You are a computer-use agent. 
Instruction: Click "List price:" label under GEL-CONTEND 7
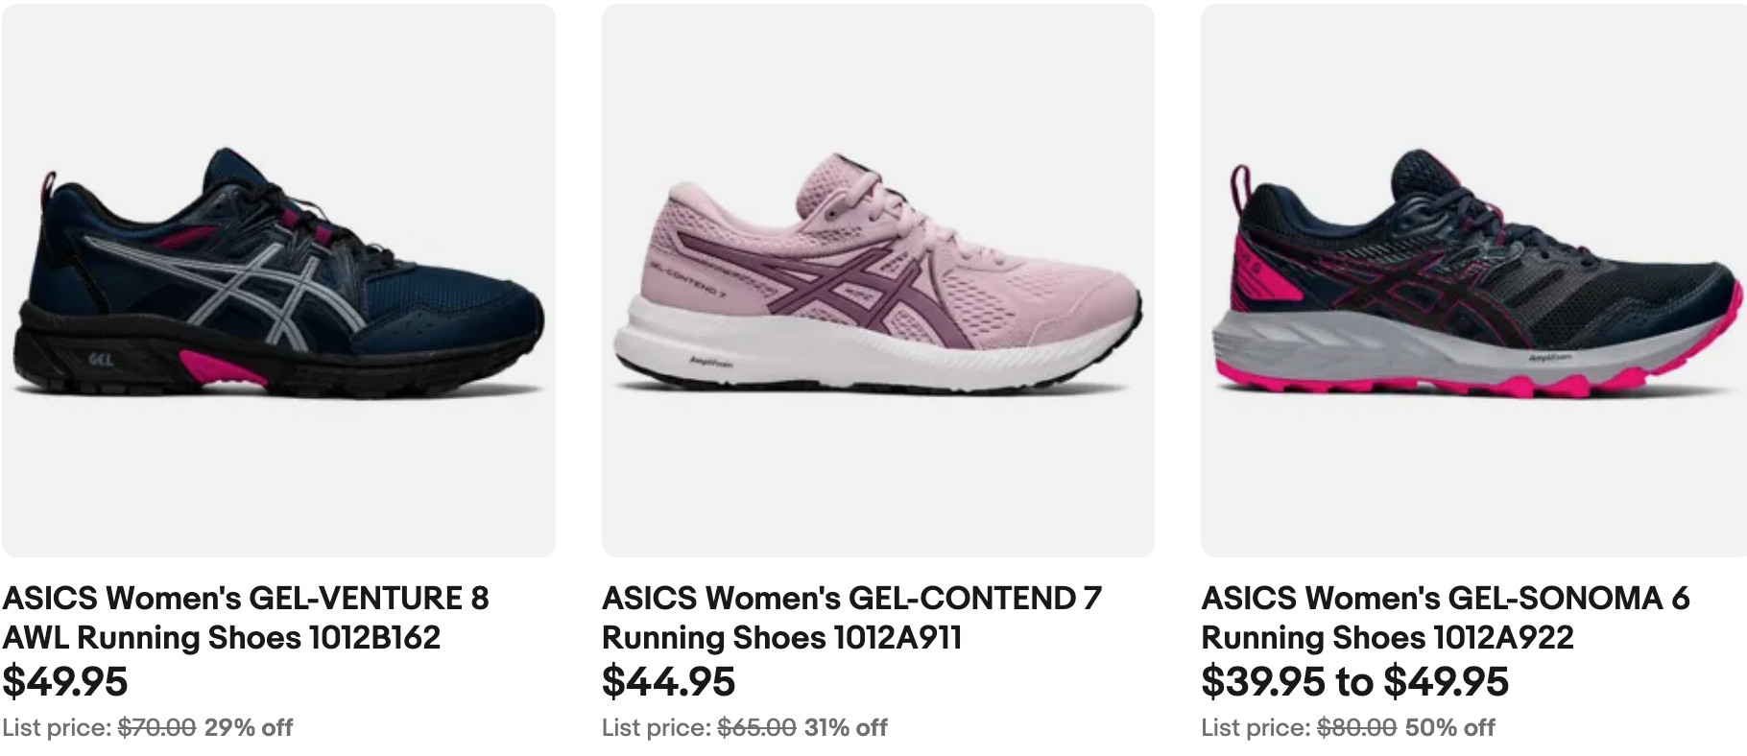click(x=657, y=728)
